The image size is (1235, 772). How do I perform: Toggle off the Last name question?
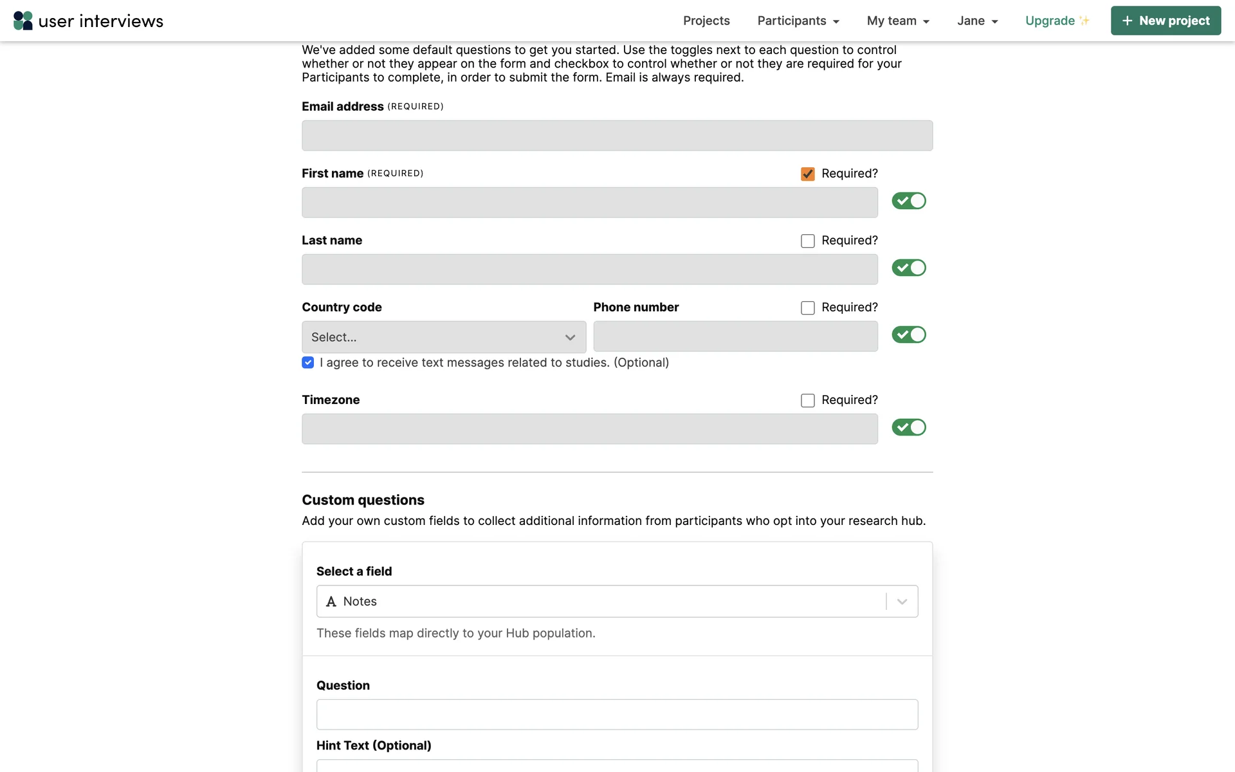point(908,268)
